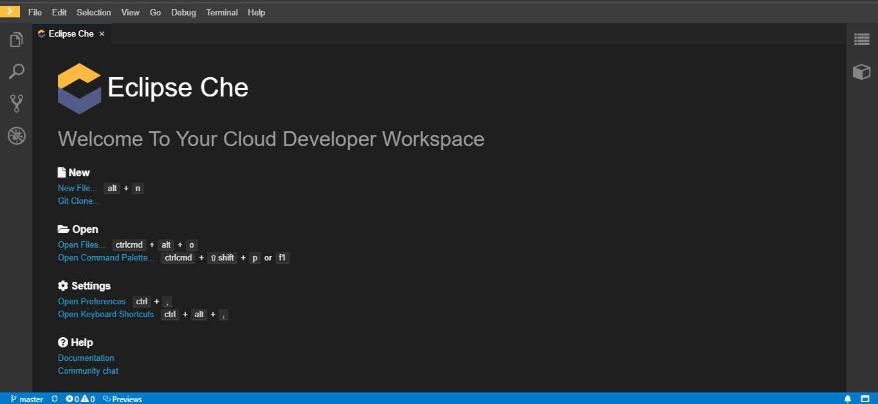
Task: Click the 'Help' section heading
Action: tap(75, 342)
